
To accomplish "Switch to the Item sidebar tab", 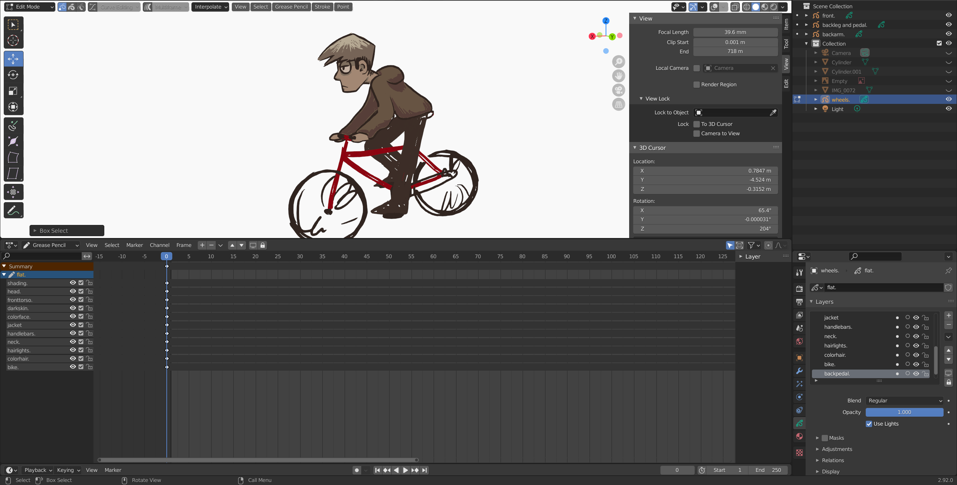I will pos(786,25).
